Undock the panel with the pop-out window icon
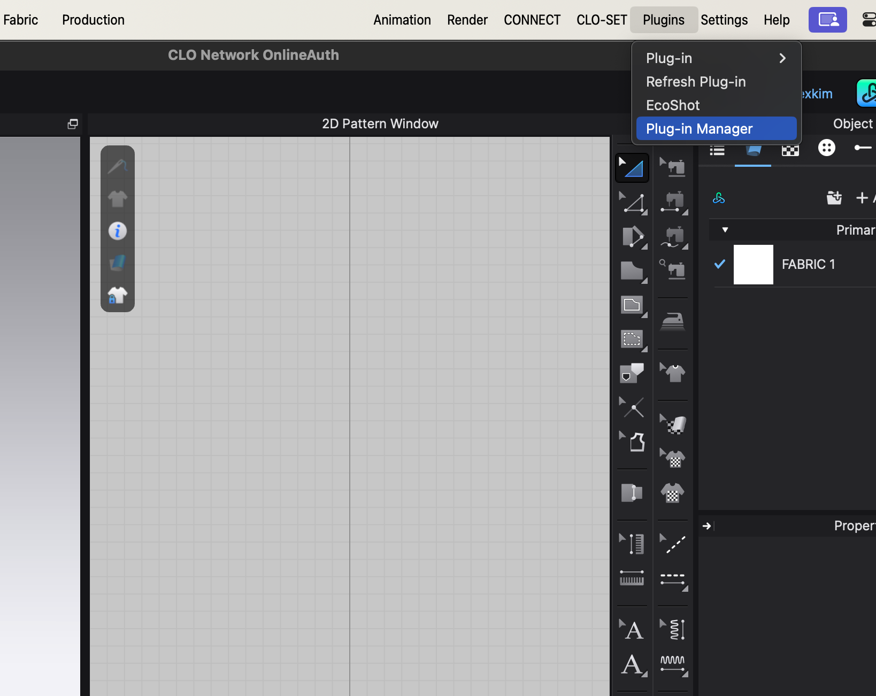This screenshot has width=876, height=696. click(73, 124)
